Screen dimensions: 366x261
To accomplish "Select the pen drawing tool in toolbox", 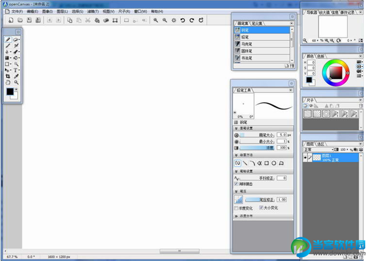I will pyautogui.click(x=8, y=39).
